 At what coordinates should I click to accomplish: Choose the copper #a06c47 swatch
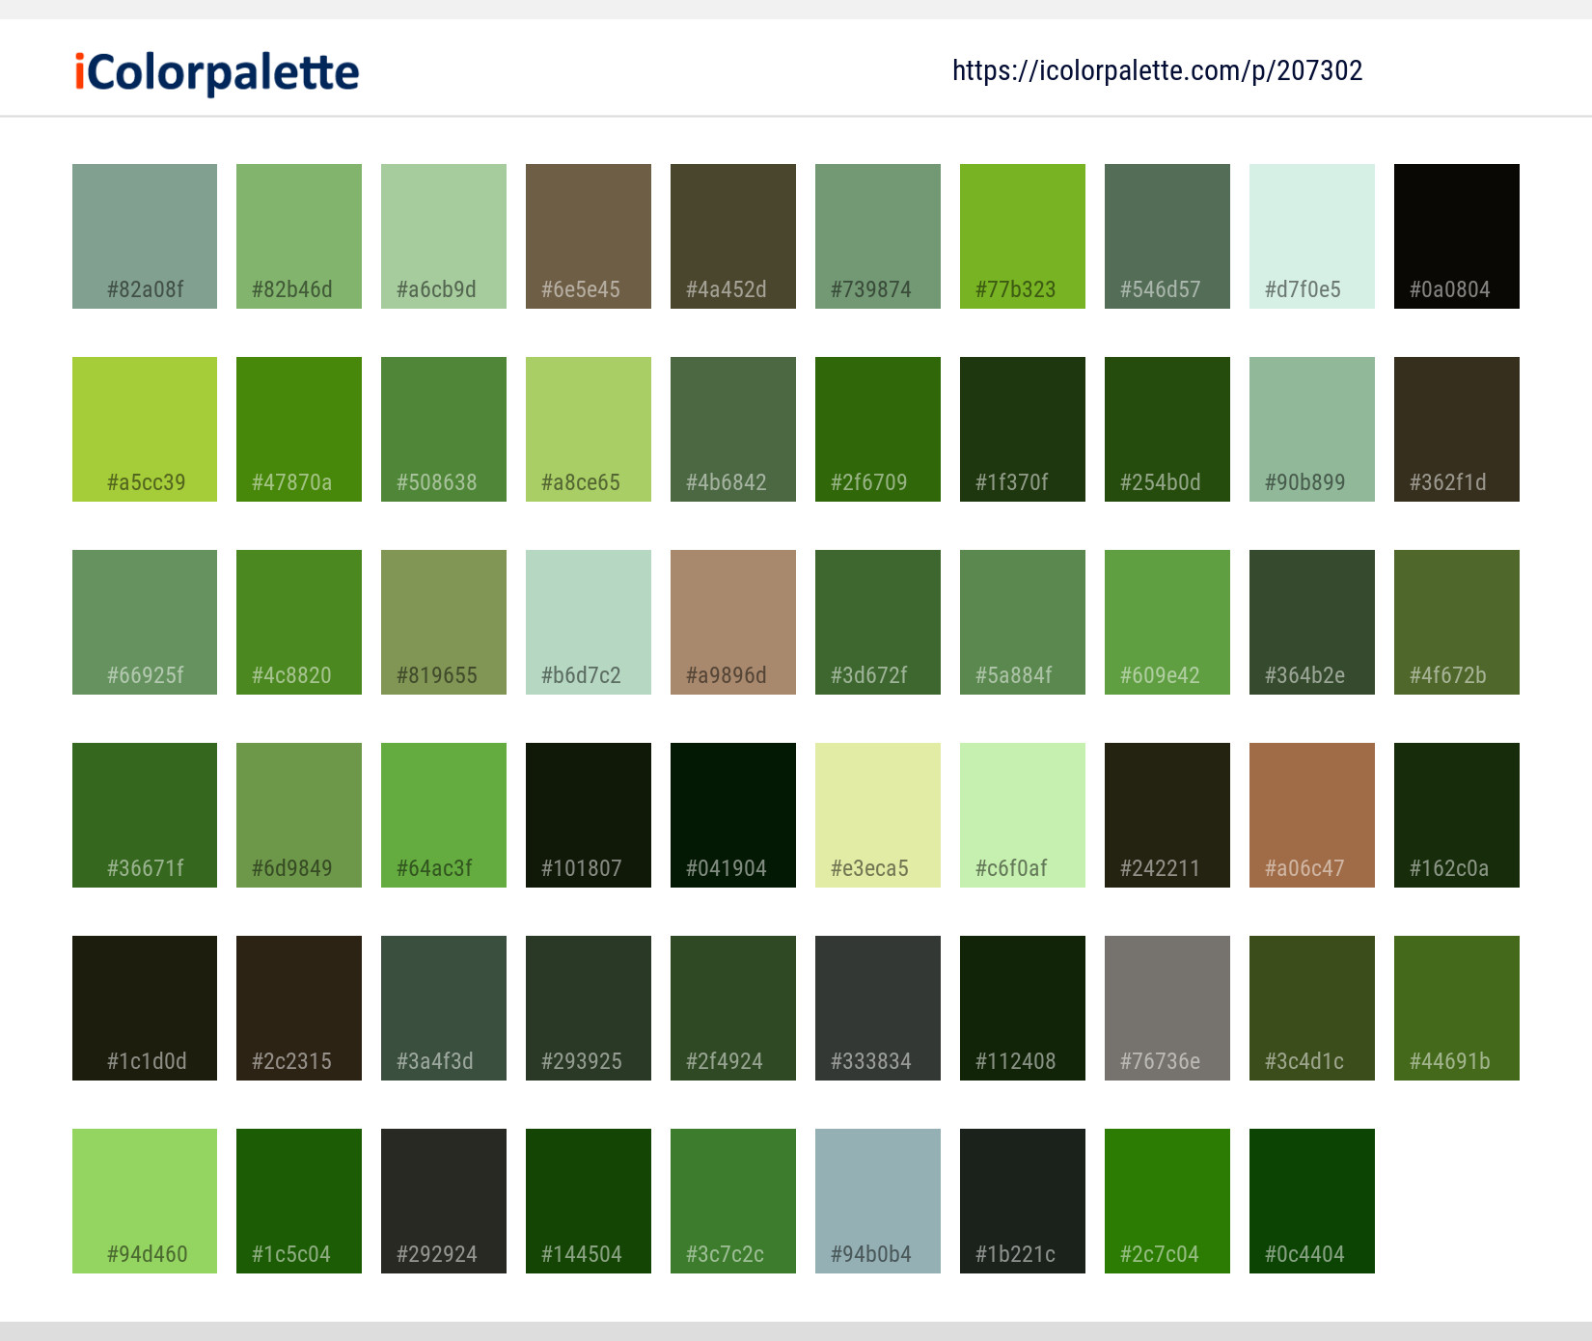(x=1312, y=815)
